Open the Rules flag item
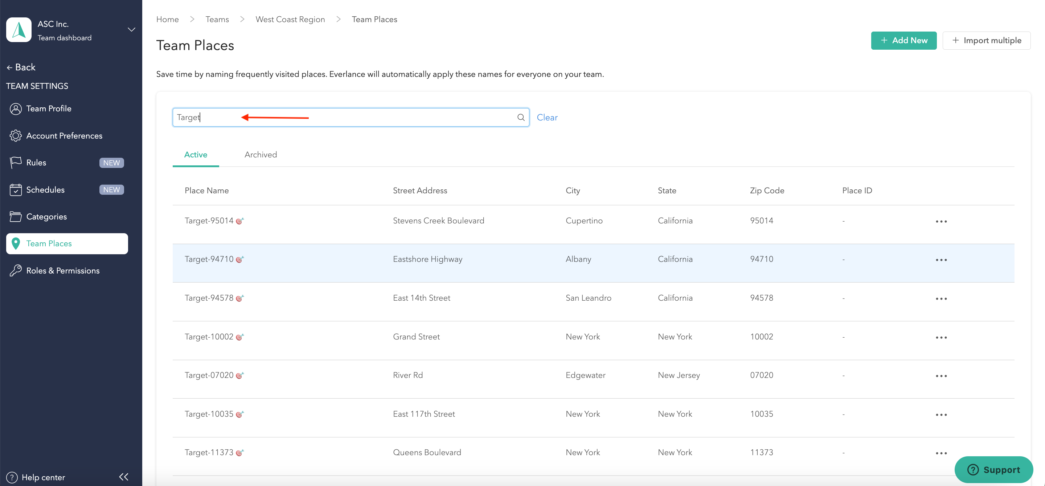The width and height of the screenshot is (1045, 486). (x=37, y=162)
